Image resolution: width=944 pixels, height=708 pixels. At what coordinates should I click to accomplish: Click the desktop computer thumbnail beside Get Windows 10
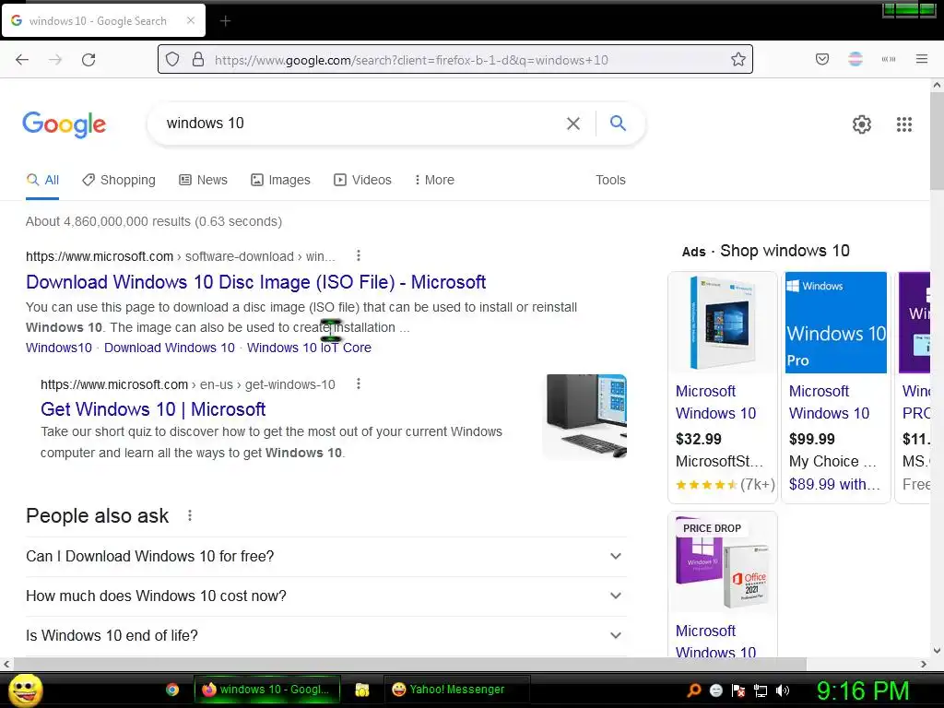click(585, 417)
